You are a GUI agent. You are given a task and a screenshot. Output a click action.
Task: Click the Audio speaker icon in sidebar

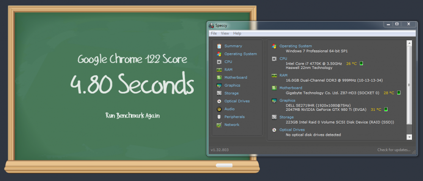pyautogui.click(x=219, y=109)
